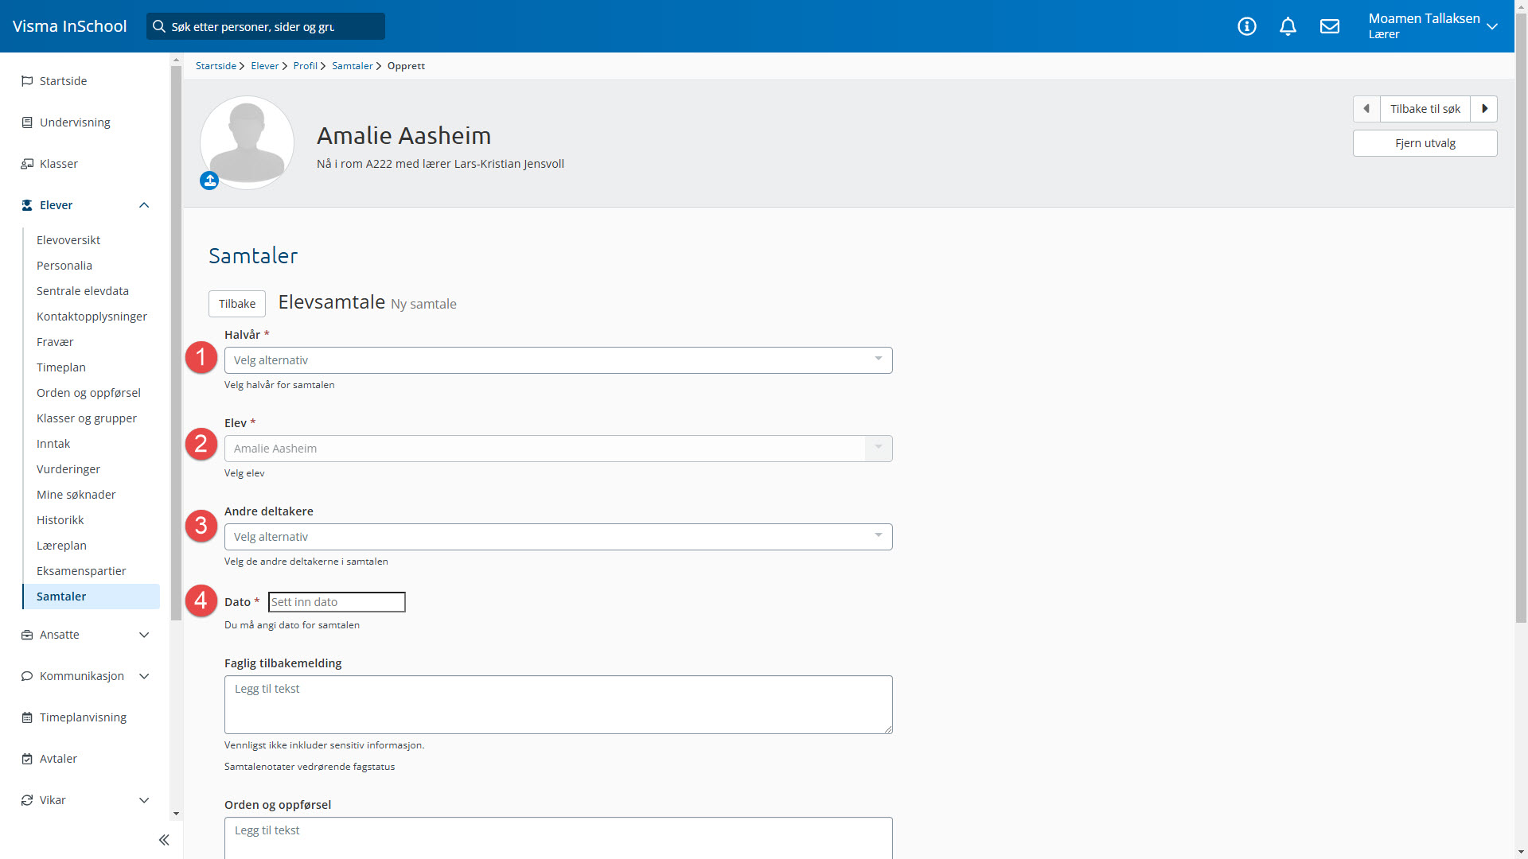Click the next student arrow button
Viewport: 1528px width, 859px height.
pyautogui.click(x=1484, y=109)
